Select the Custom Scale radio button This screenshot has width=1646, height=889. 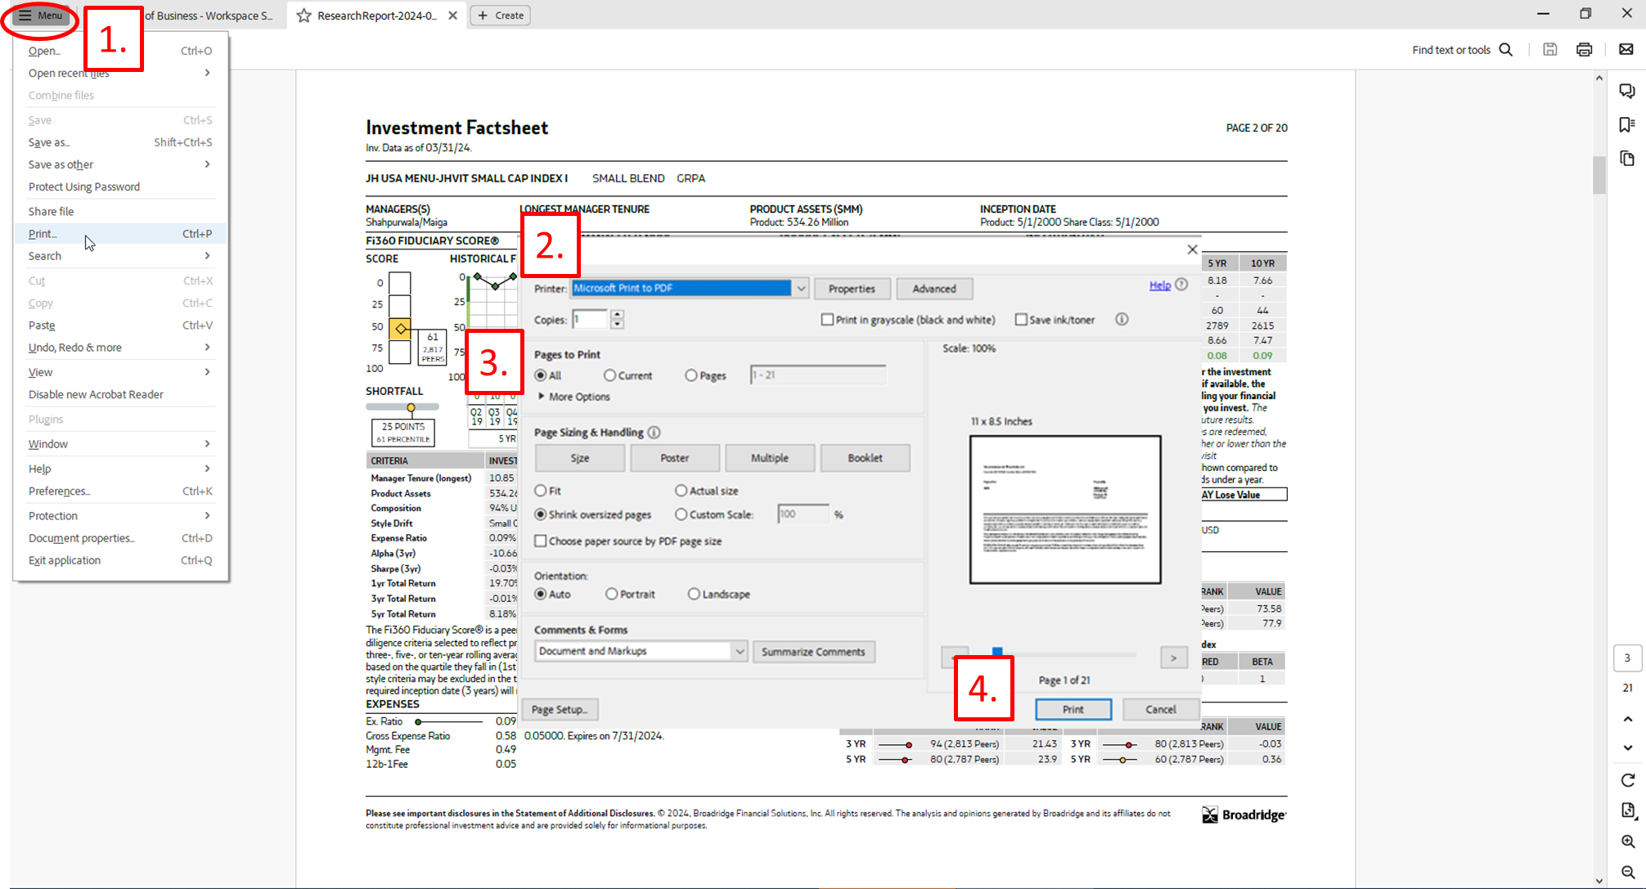[681, 514]
